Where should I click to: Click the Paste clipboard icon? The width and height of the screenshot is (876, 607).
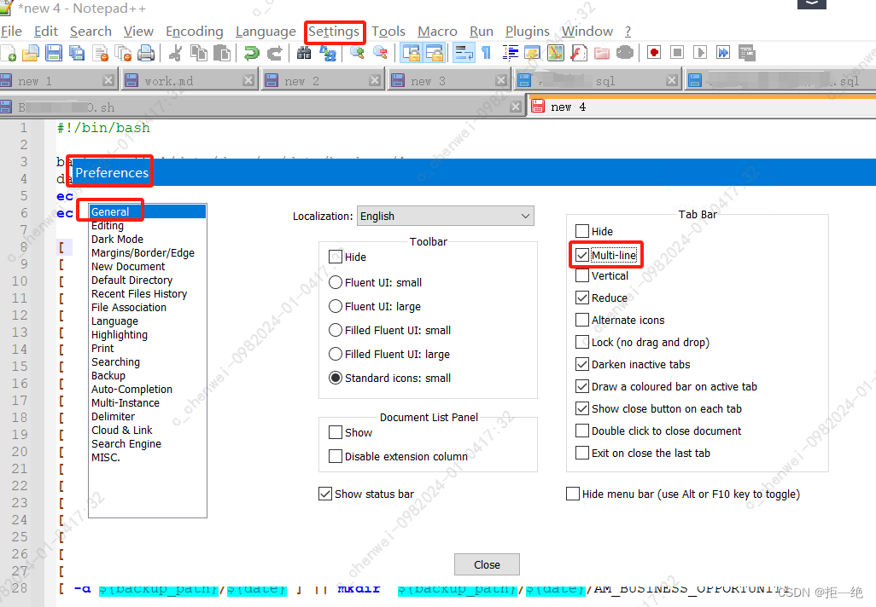pos(222,54)
